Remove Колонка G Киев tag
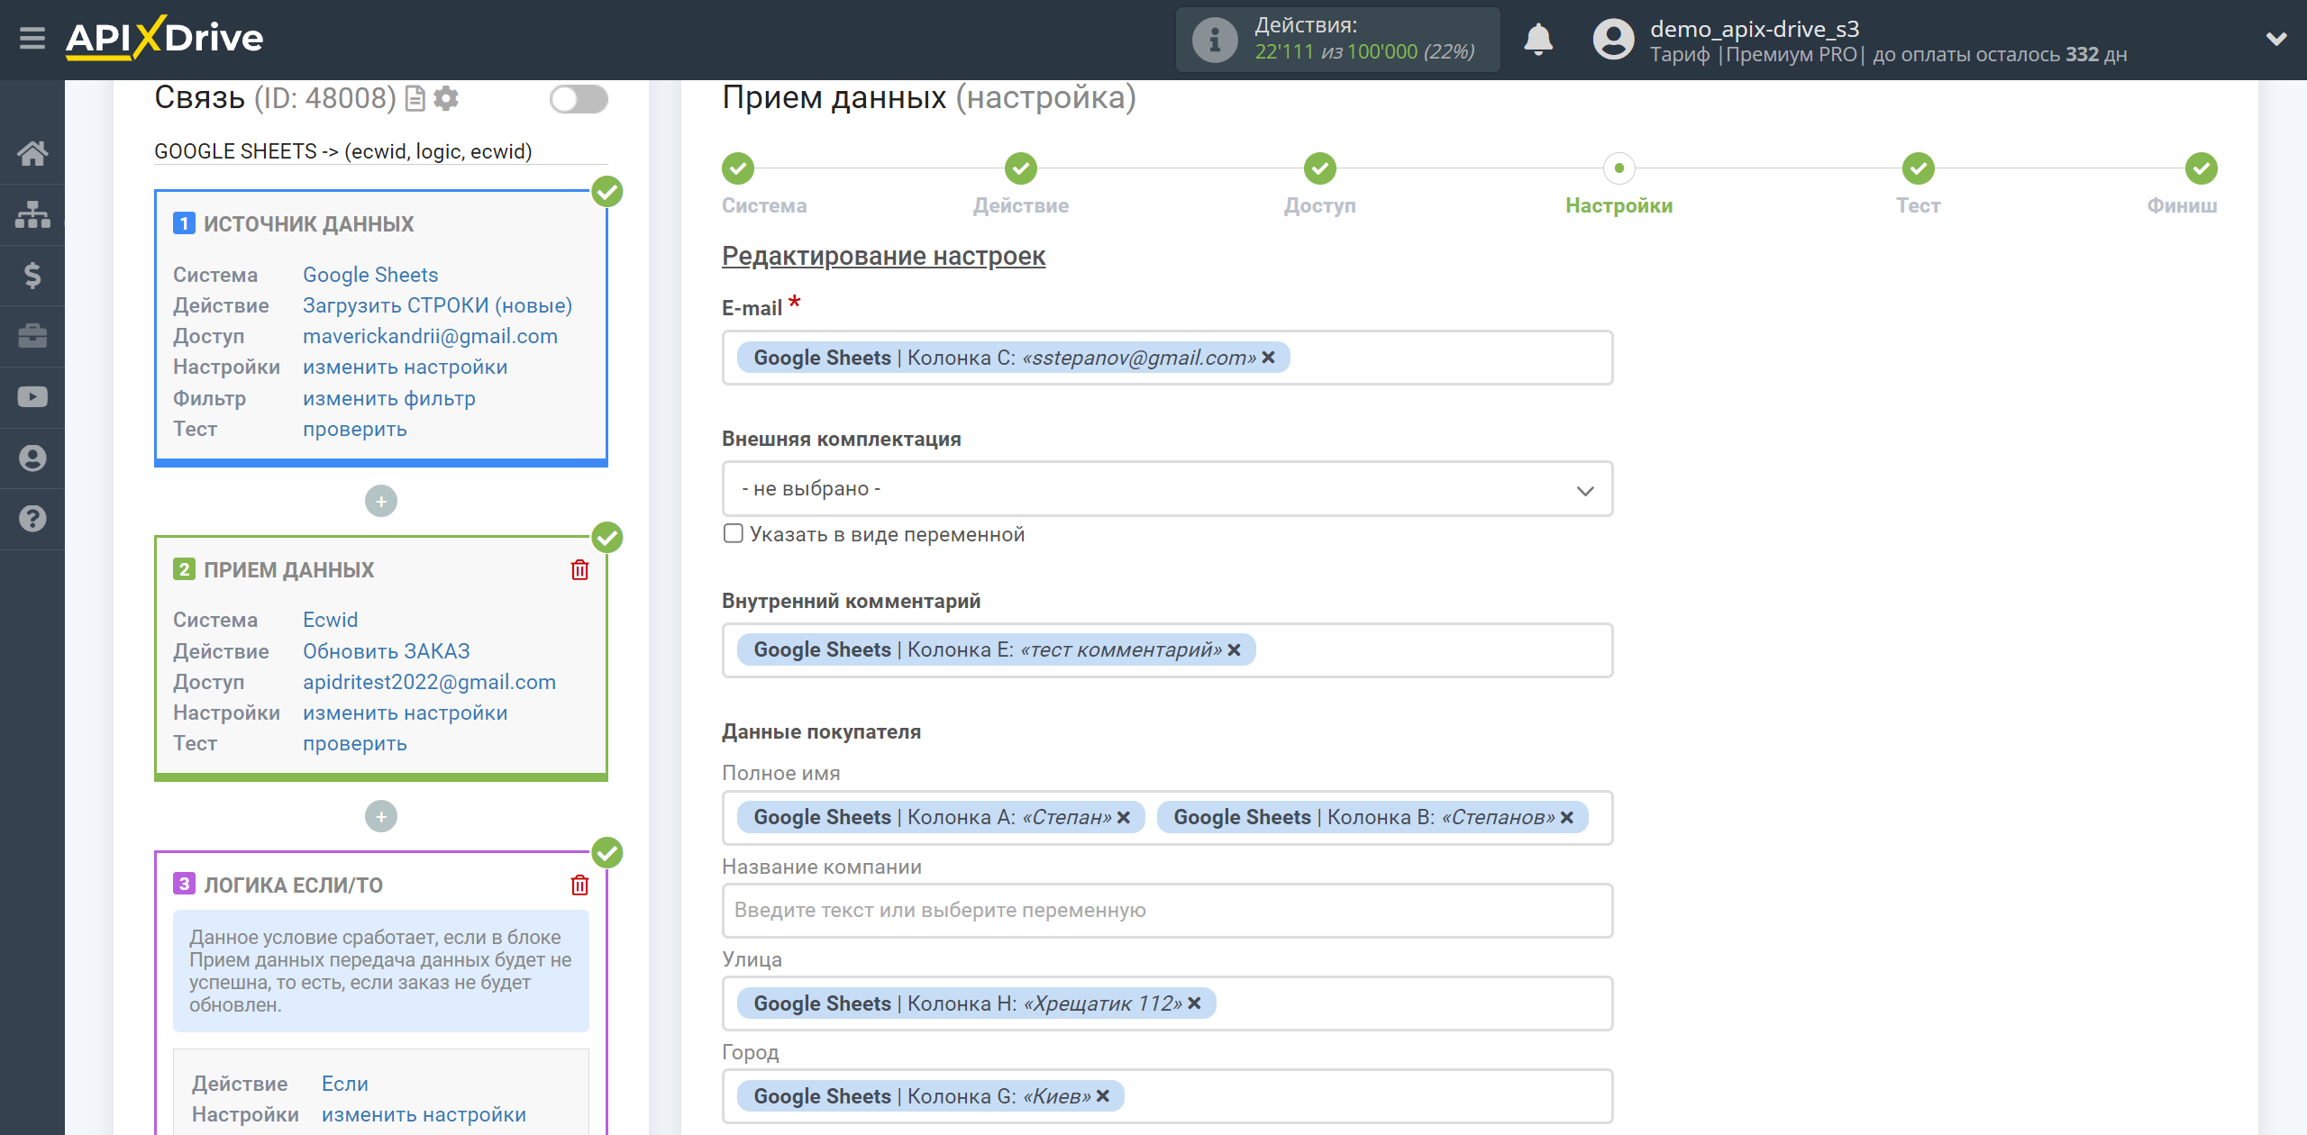 pos(1103,1096)
